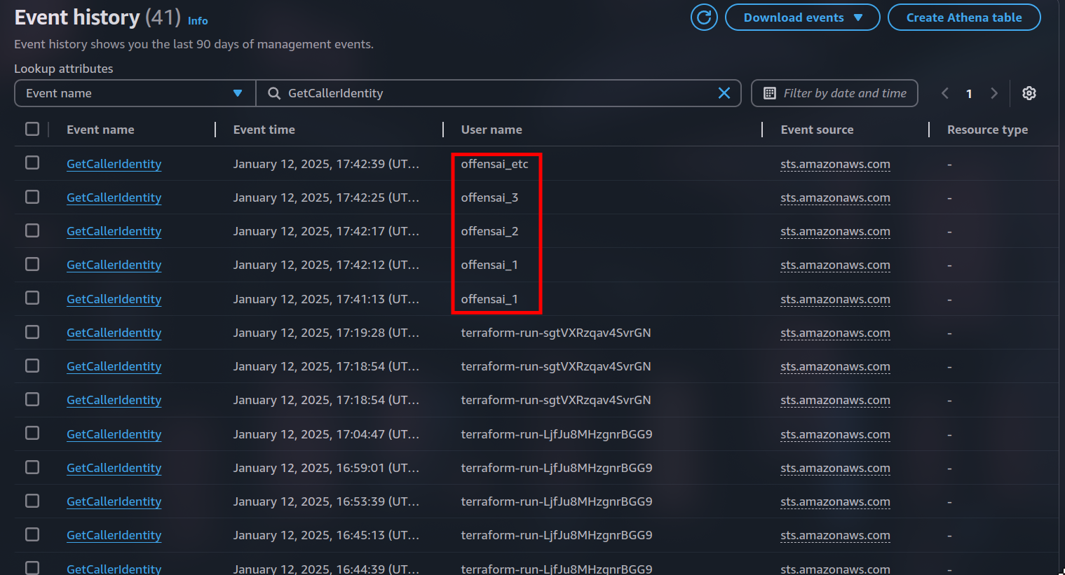The height and width of the screenshot is (575, 1065).
Task: Click the Info icon beside Event history
Action: point(198,20)
